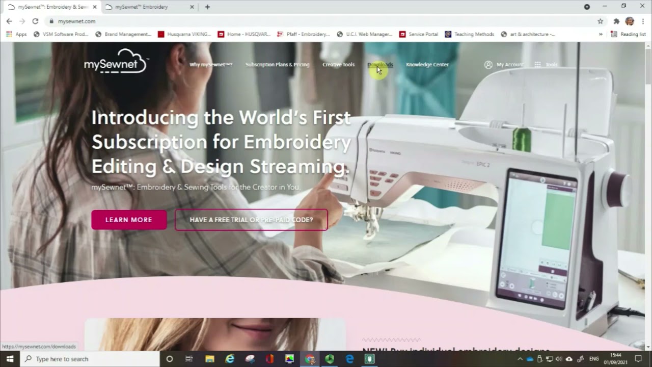Open the Chrome profile avatar

pos(630,21)
